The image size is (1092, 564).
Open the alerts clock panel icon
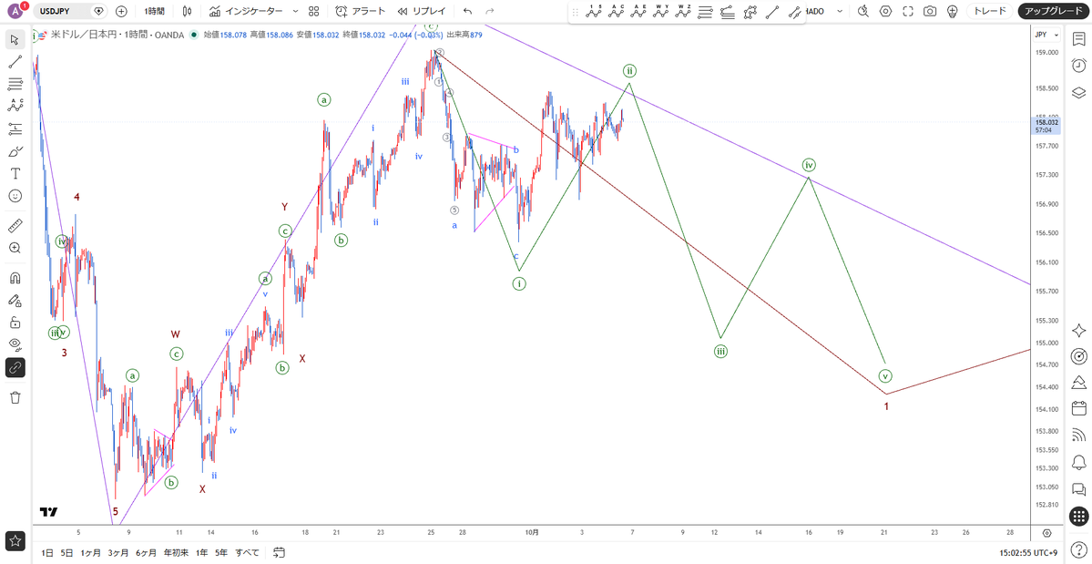click(1078, 66)
